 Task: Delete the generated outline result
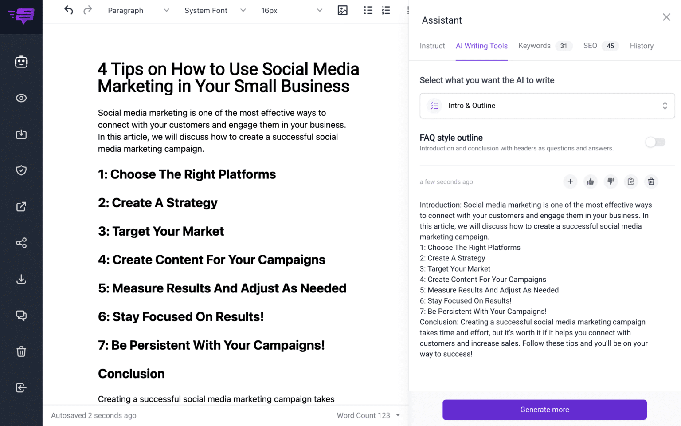pyautogui.click(x=651, y=181)
